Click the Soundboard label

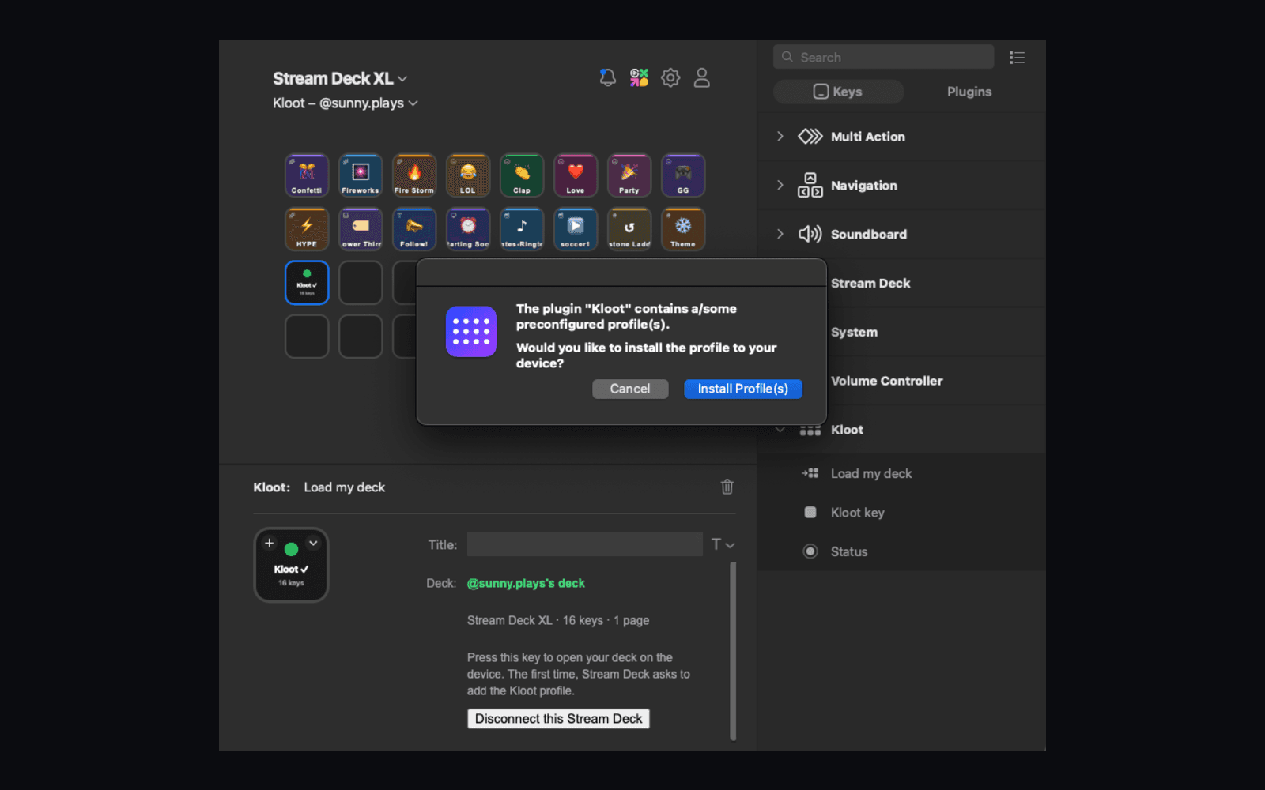tap(868, 234)
